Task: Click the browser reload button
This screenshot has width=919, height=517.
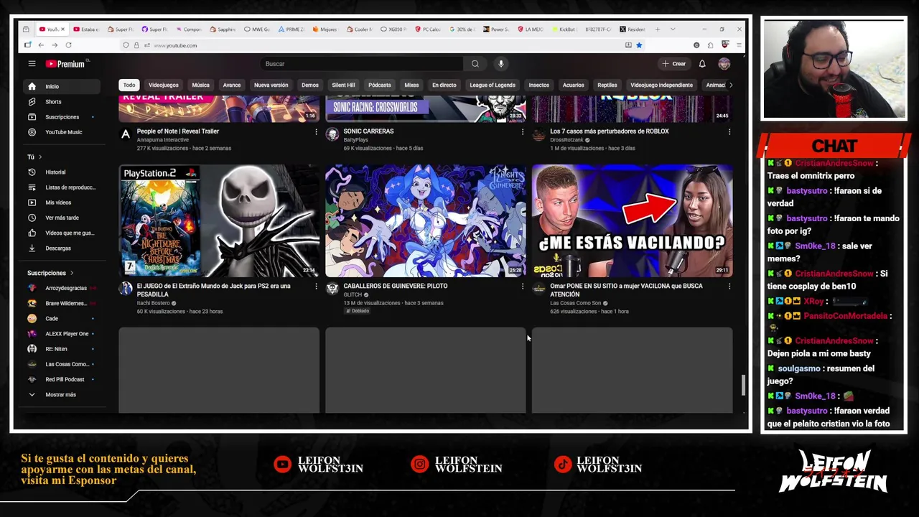Action: 69,45
